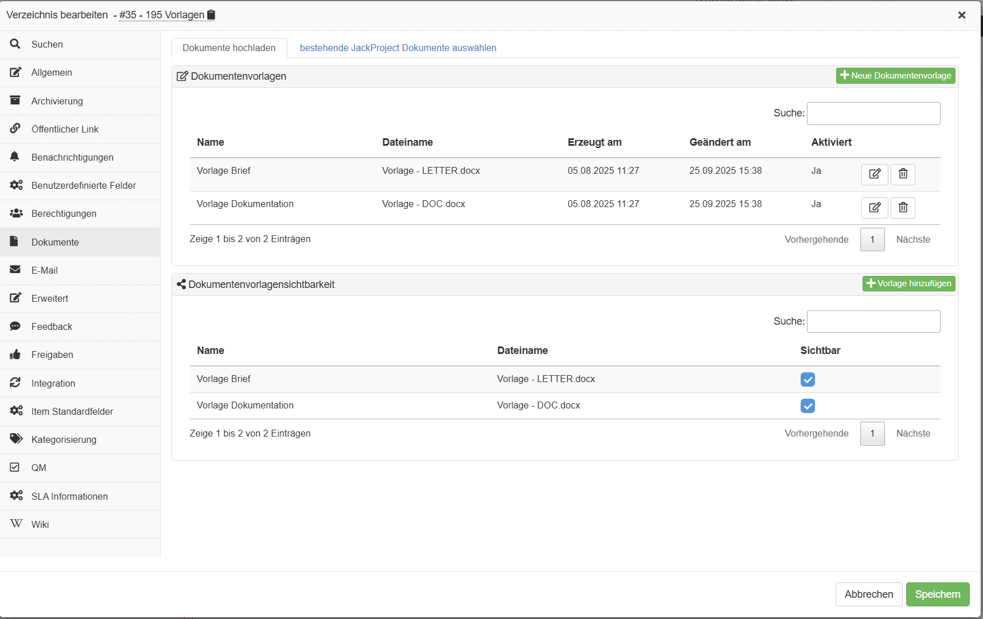Image resolution: width=983 pixels, height=619 pixels.
Task: Click Abbrechen to cancel editing
Action: click(868, 594)
